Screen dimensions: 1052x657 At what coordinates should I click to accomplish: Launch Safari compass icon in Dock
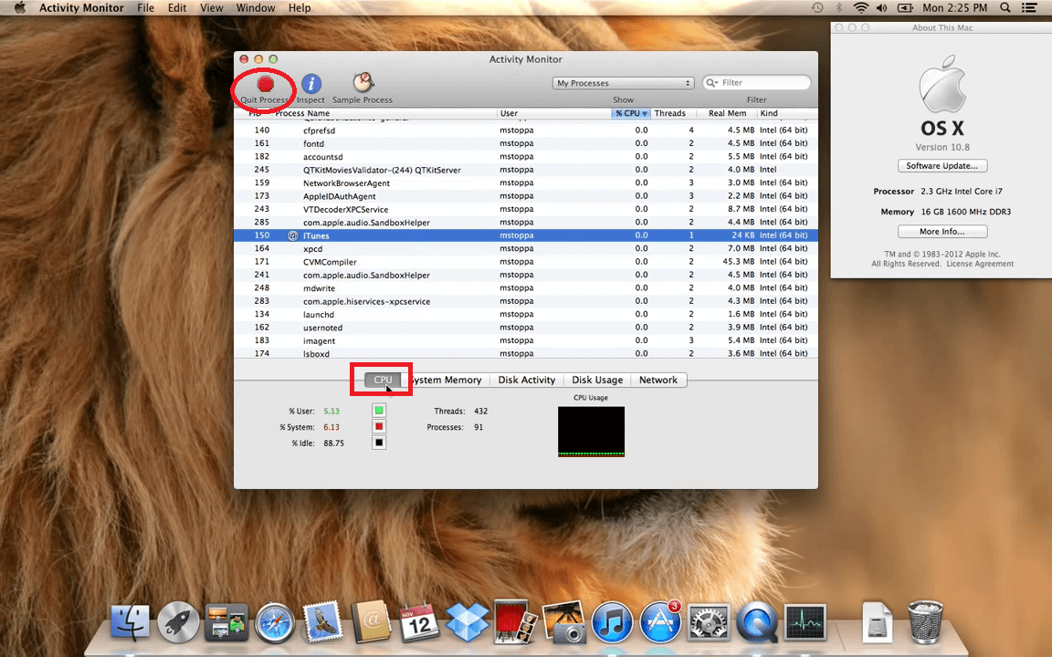(x=274, y=622)
